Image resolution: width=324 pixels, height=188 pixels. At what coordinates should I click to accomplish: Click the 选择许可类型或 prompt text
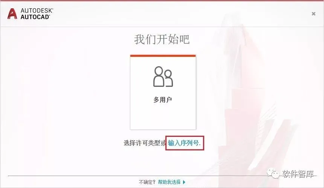(x=145, y=143)
